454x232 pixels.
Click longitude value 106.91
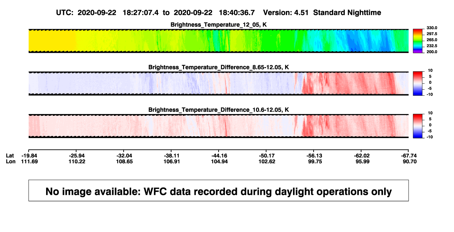[x=171, y=161]
